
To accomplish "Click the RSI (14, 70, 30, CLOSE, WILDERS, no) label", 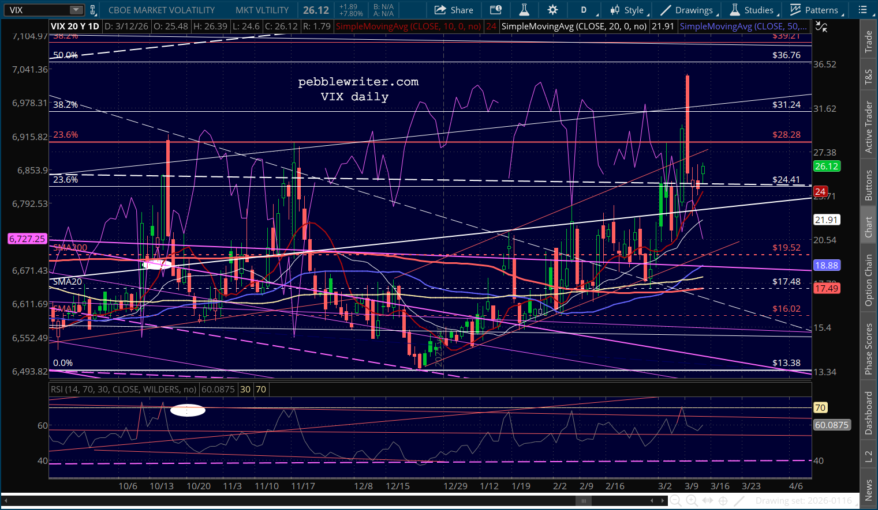I will point(124,390).
